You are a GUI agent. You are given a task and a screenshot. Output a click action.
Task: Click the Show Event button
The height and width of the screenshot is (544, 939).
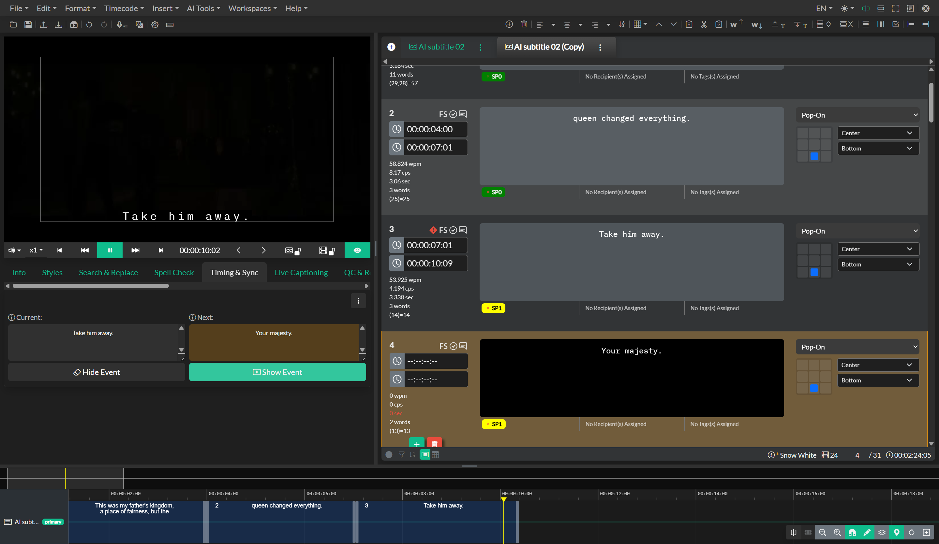[x=277, y=372]
